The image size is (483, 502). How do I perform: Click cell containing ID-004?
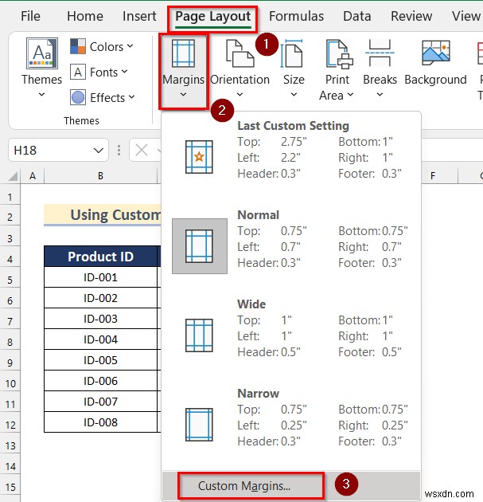tap(100, 339)
